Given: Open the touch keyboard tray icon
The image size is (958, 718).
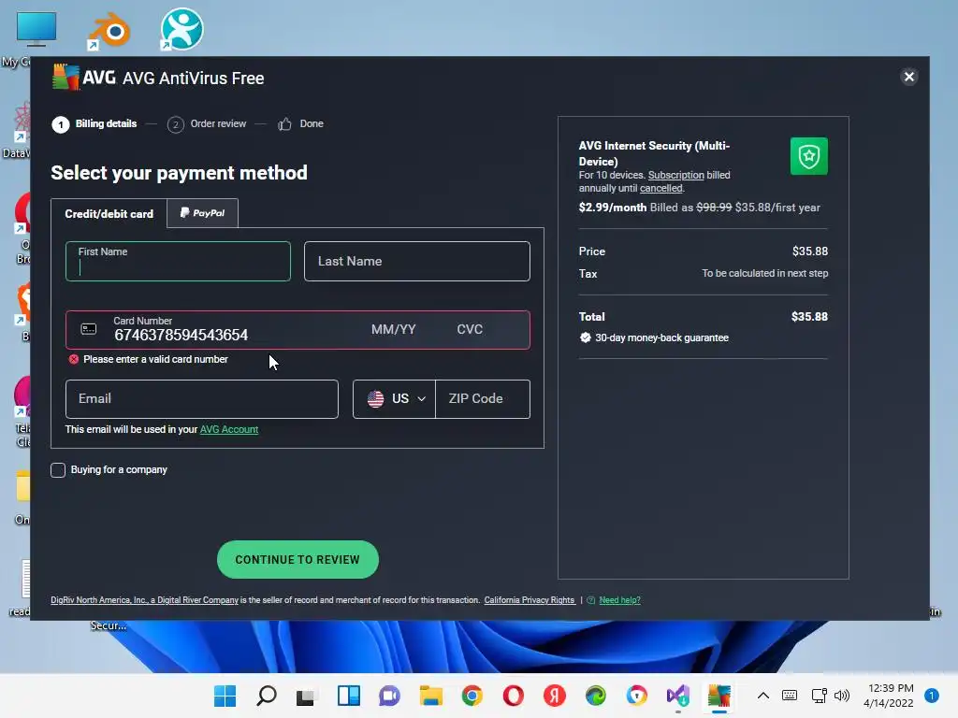Looking at the screenshot, I should coord(790,696).
